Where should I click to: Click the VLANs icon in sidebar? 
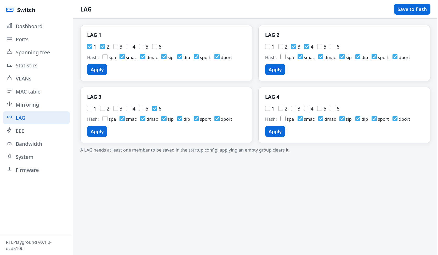pyautogui.click(x=9, y=78)
